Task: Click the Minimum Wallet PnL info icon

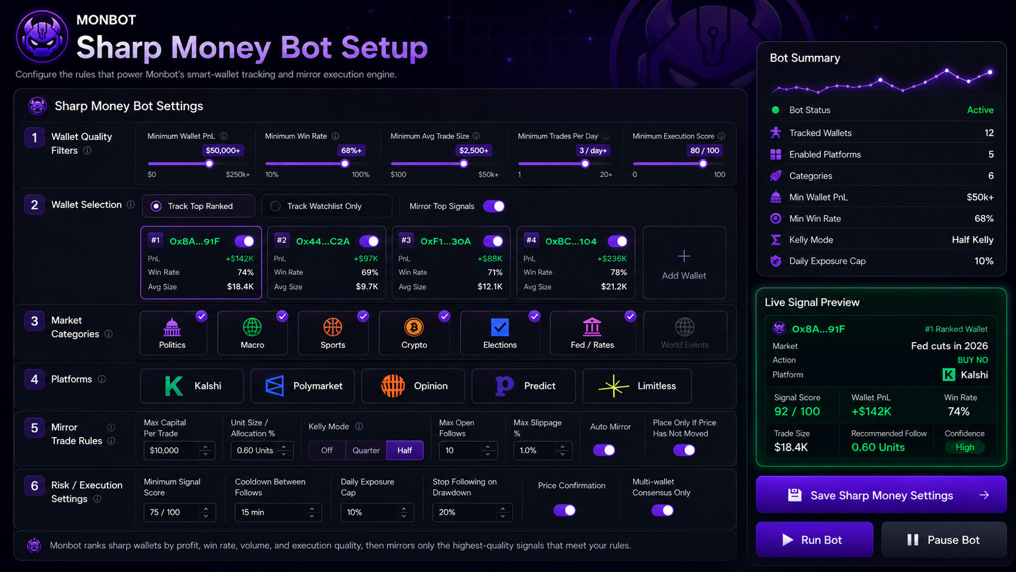Action: tap(224, 136)
